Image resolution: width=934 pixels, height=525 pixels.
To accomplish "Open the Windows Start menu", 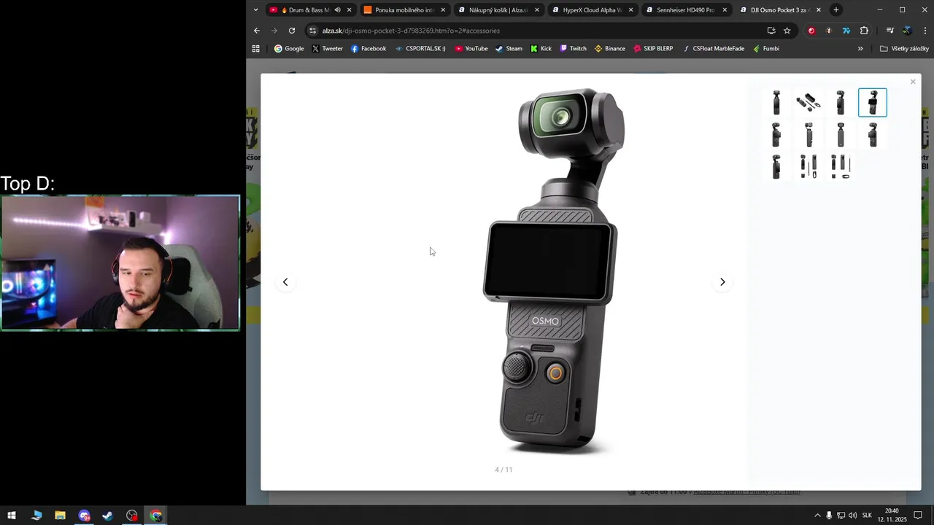I will click(x=12, y=516).
